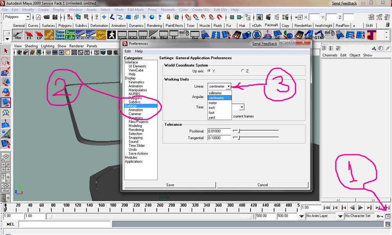The height and width of the screenshot is (235, 392).
Task: Open the Create UVs menu
Action: [x=201, y=10]
